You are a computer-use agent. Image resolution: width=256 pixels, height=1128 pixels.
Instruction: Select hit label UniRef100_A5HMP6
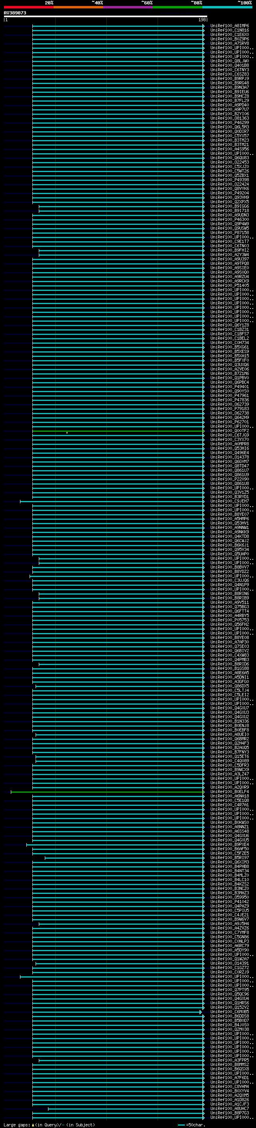point(230,519)
